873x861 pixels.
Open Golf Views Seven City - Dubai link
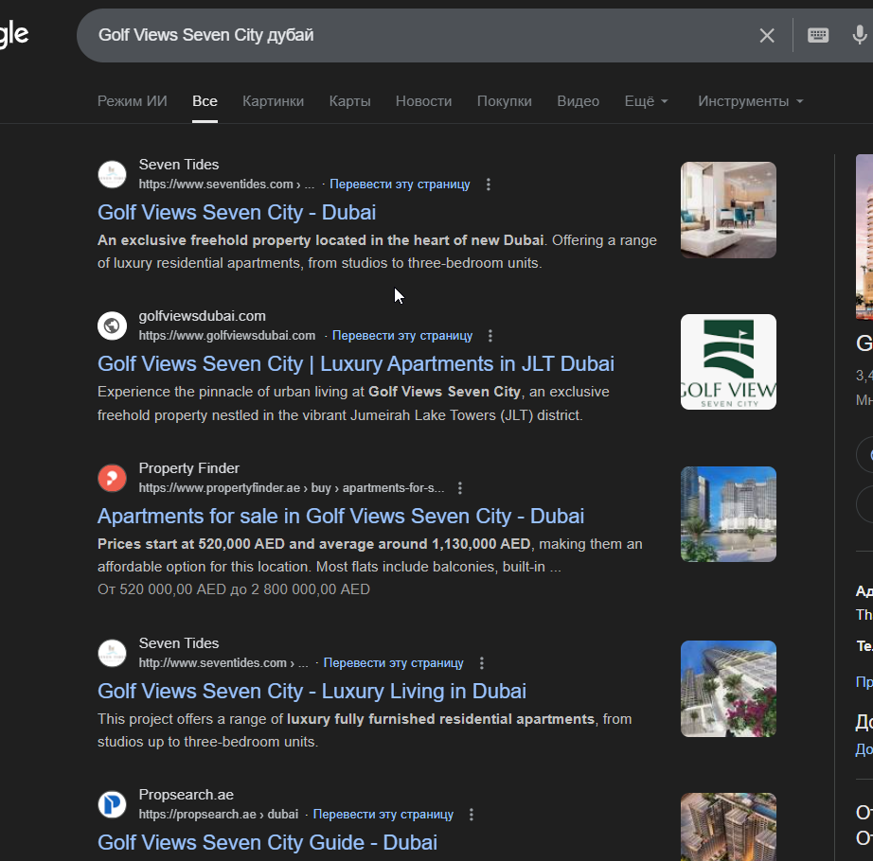pos(237,213)
